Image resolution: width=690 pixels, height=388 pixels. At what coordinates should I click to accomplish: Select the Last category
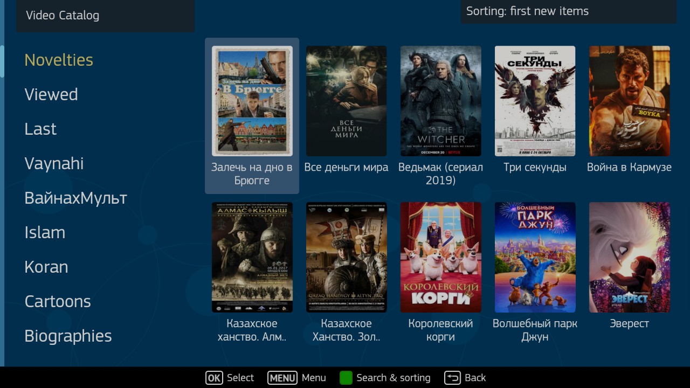40,129
